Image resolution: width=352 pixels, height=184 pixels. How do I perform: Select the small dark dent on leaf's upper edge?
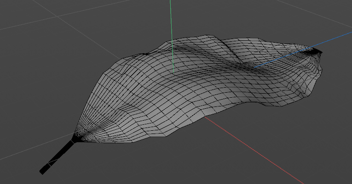click(146, 54)
